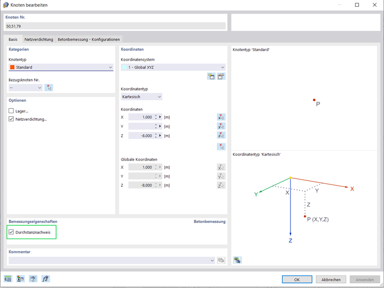Click the Betonbemessung label
This screenshot has height=288, width=384.
pos(210,221)
